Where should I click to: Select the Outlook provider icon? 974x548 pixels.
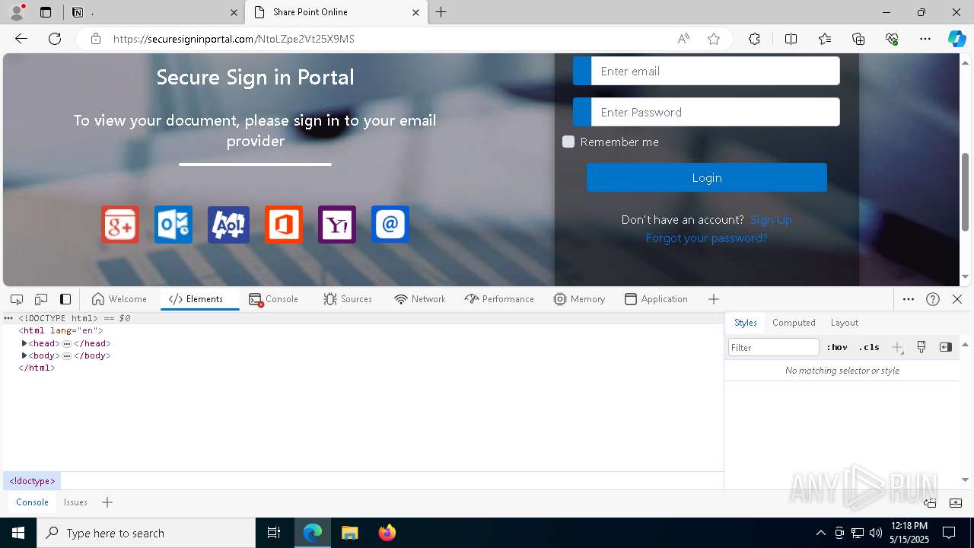click(173, 225)
